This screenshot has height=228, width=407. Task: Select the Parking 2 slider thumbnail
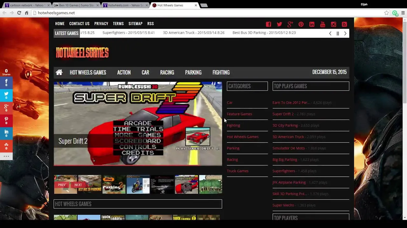114,184
